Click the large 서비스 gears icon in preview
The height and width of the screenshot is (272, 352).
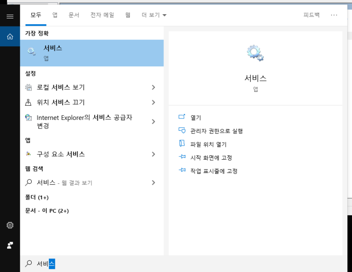point(255,53)
